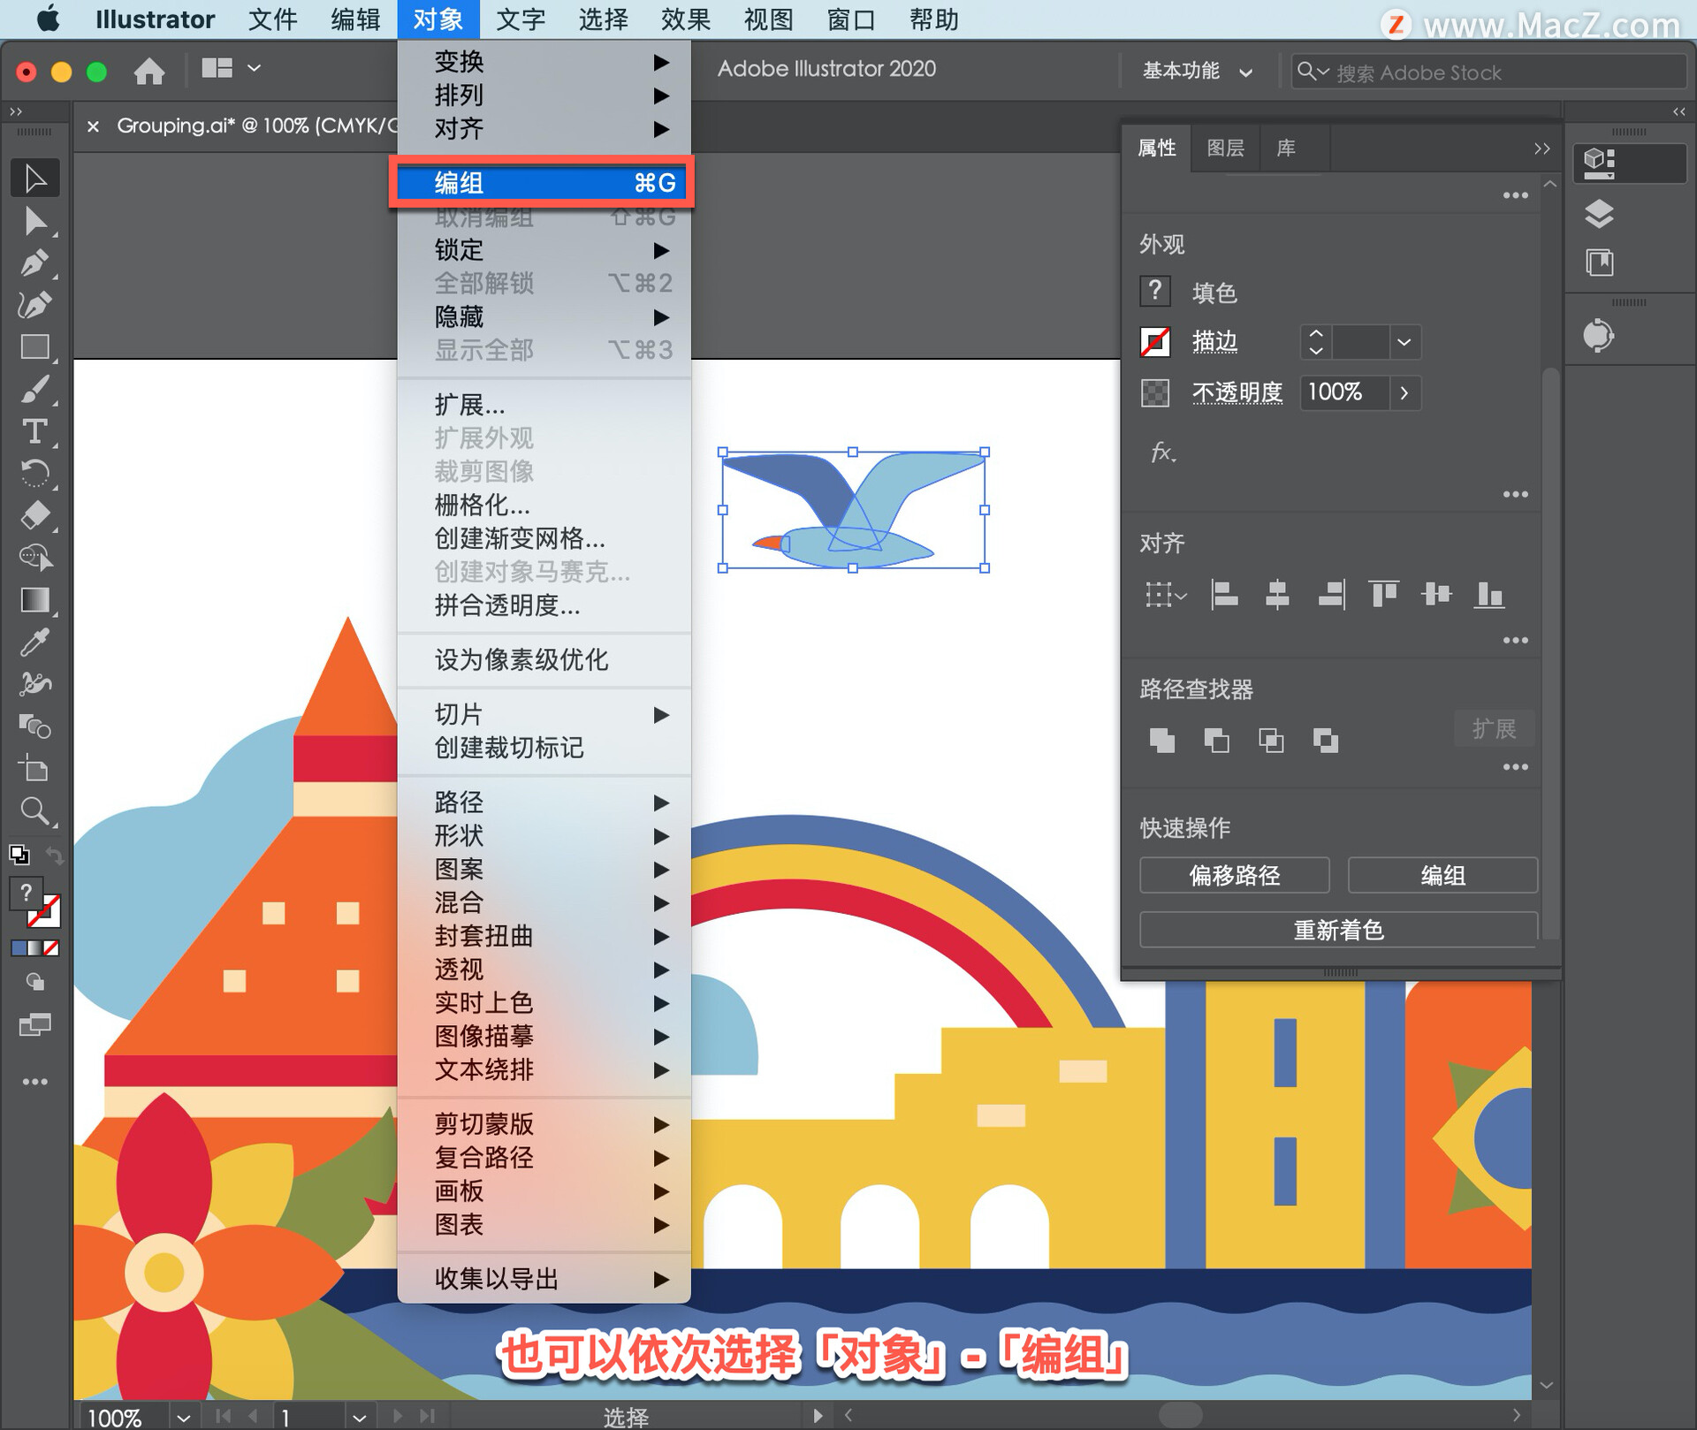The height and width of the screenshot is (1430, 1697).
Task: Click the 填色 fill swatch
Action: [x=1155, y=291]
